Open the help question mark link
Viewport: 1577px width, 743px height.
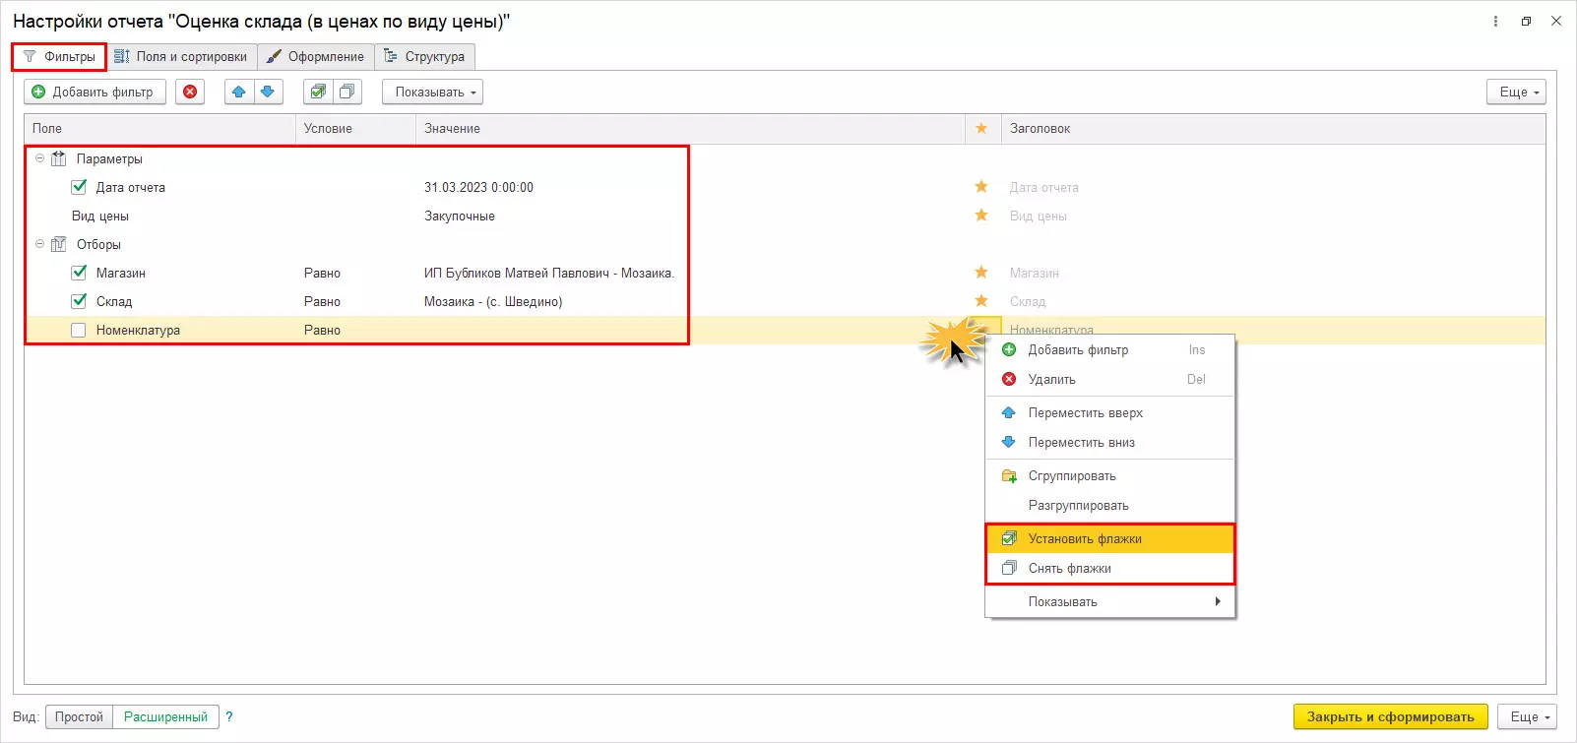[229, 716]
